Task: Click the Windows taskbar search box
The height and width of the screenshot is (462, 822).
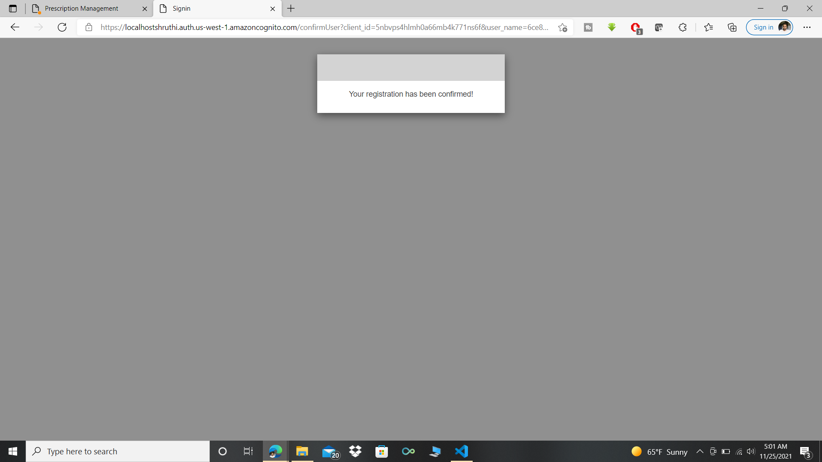Action: [x=118, y=451]
